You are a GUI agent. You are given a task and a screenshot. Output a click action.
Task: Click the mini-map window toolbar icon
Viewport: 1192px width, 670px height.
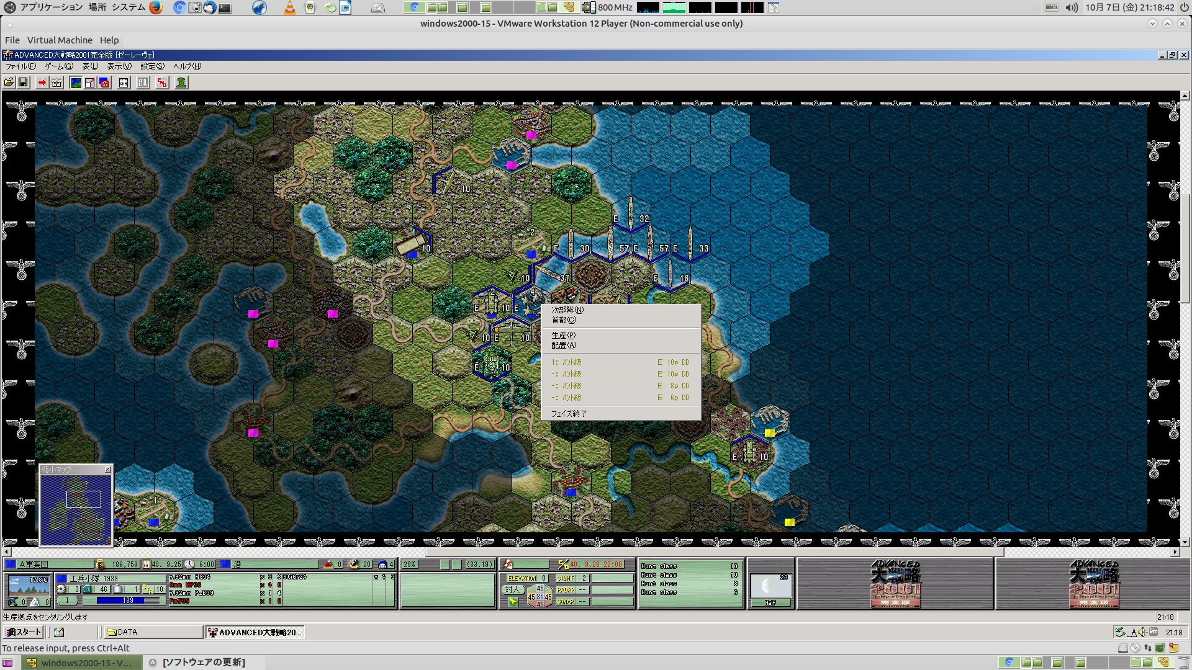90,83
